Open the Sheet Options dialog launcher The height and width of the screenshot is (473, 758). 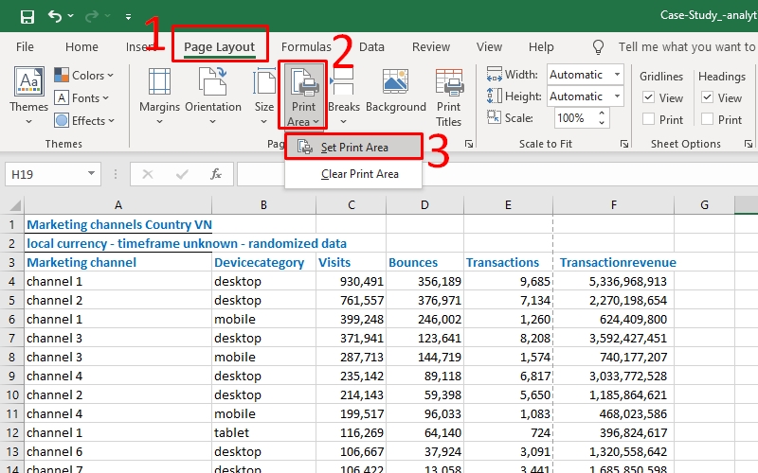pyautogui.click(x=749, y=144)
